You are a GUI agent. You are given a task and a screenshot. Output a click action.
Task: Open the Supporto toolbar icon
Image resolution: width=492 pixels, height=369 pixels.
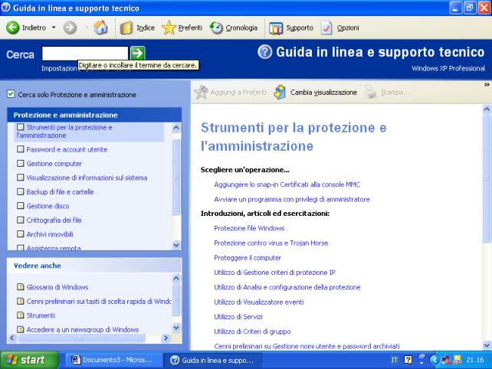pyautogui.click(x=276, y=28)
